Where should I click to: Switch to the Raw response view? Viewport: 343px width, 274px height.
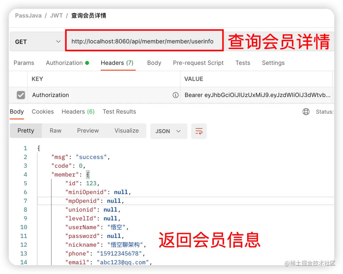tap(55, 130)
